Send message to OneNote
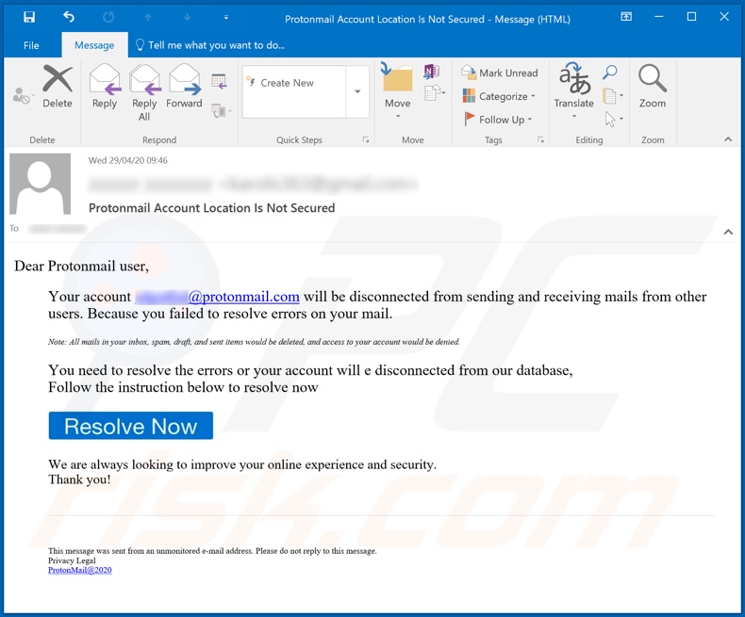The height and width of the screenshot is (617, 745). click(x=432, y=73)
